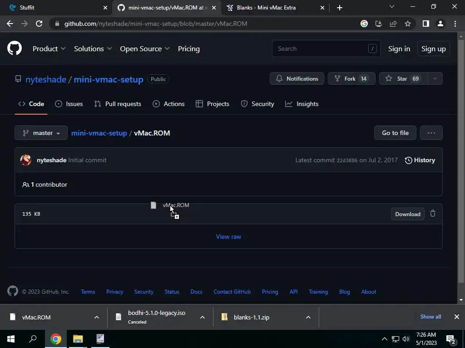
Task: Open a new browser tab with plus
Action: coord(340,8)
